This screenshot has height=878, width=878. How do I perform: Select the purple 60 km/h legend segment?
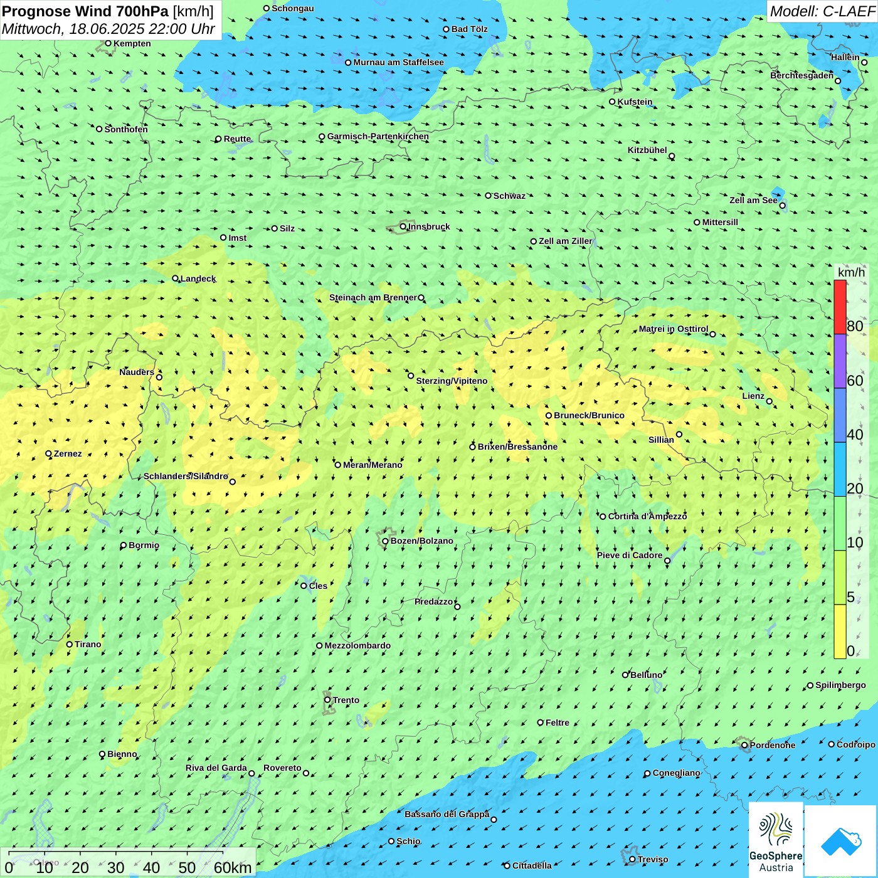[x=840, y=361]
